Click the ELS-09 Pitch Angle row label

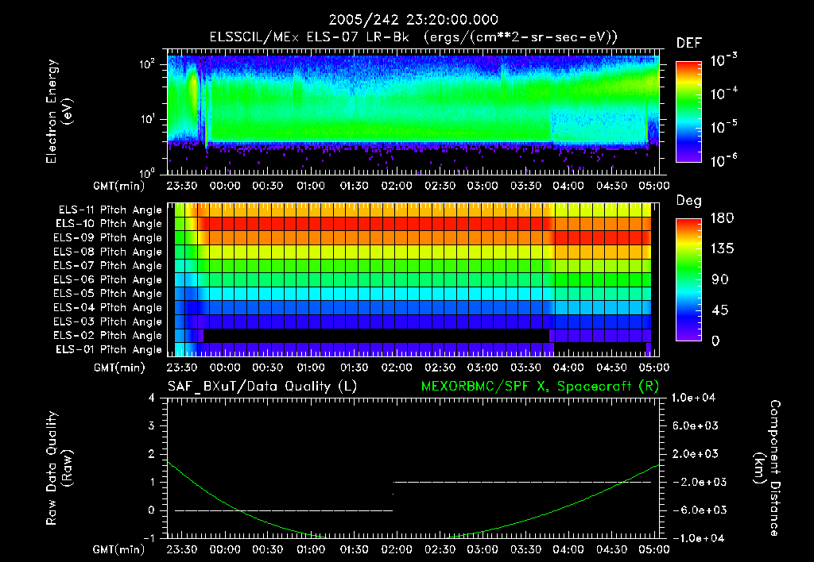click(108, 238)
